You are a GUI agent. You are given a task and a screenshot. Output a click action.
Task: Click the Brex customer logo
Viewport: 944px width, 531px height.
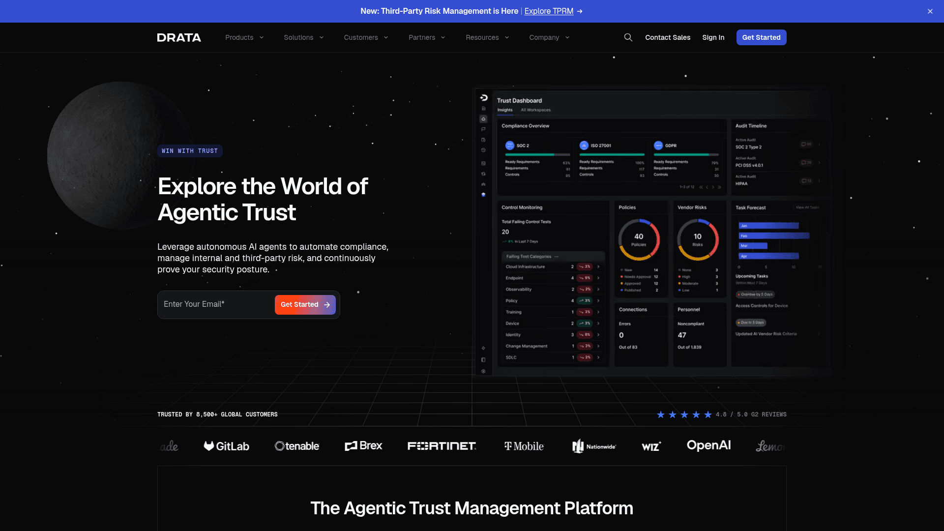click(x=363, y=445)
